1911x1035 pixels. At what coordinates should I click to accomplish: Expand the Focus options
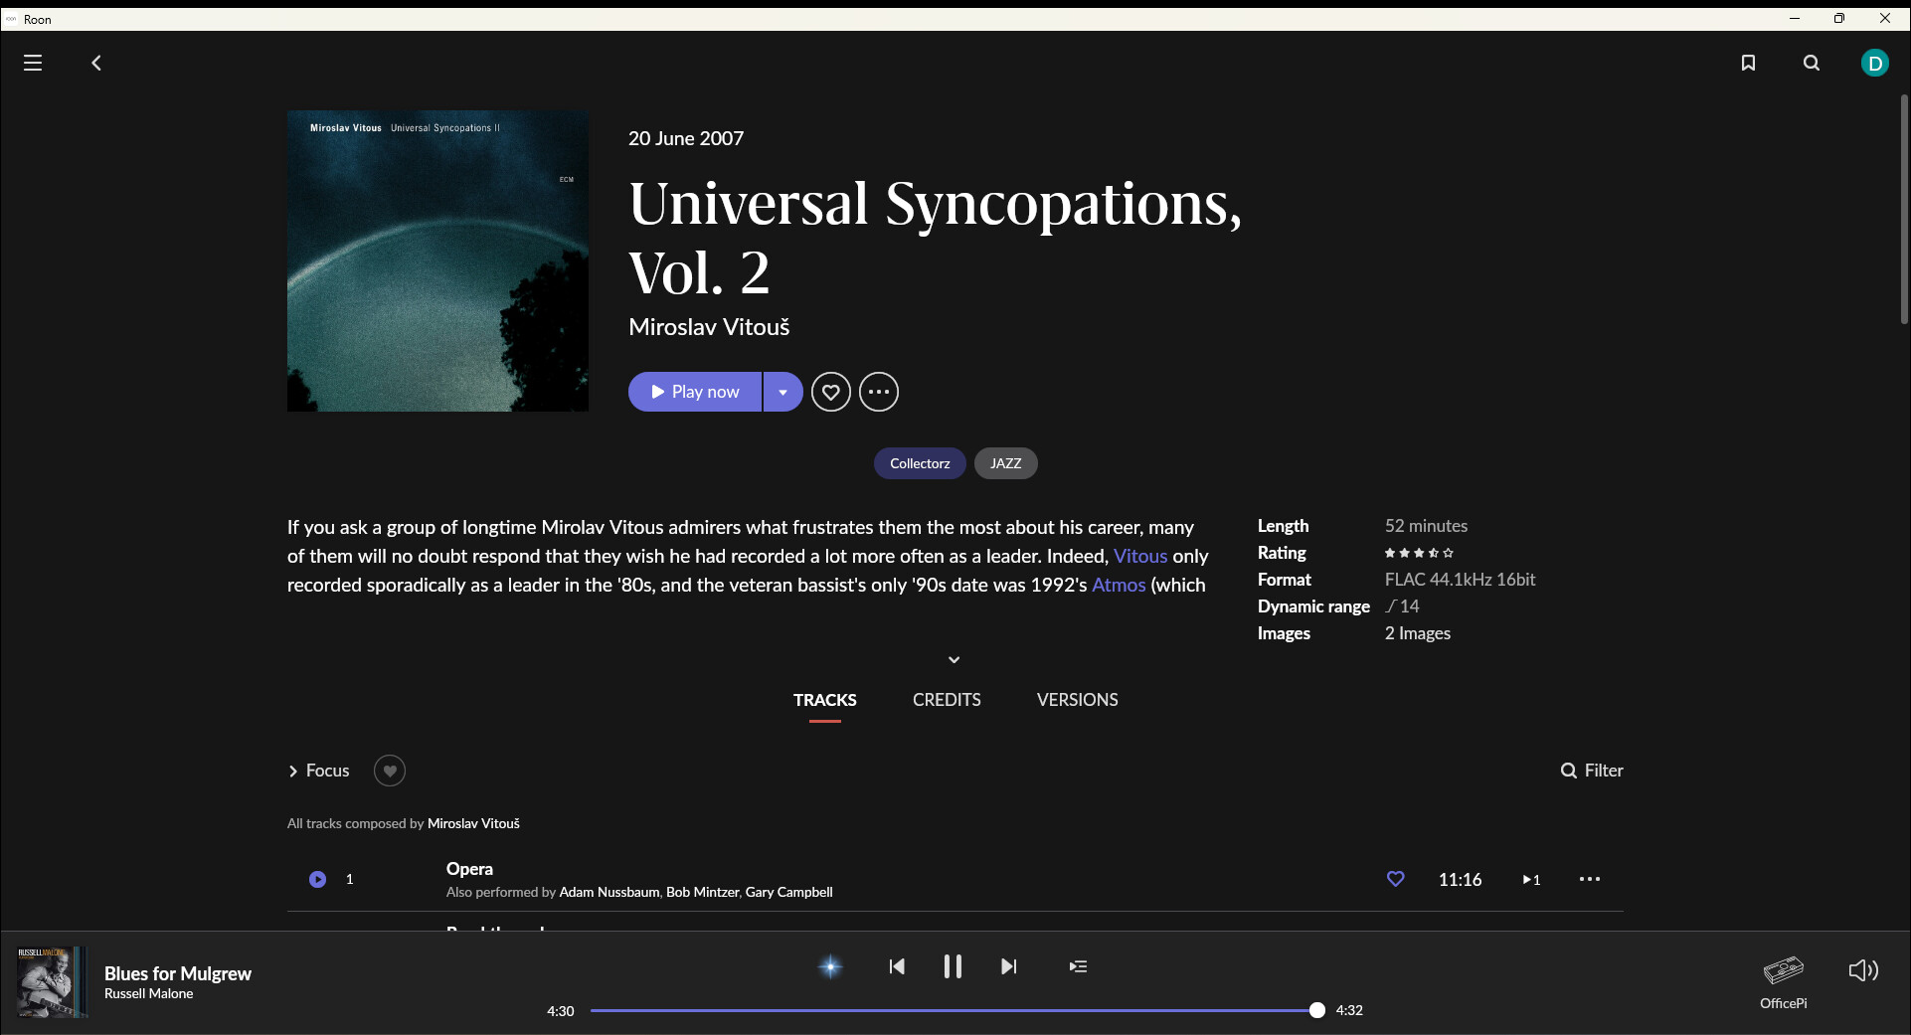tap(318, 771)
